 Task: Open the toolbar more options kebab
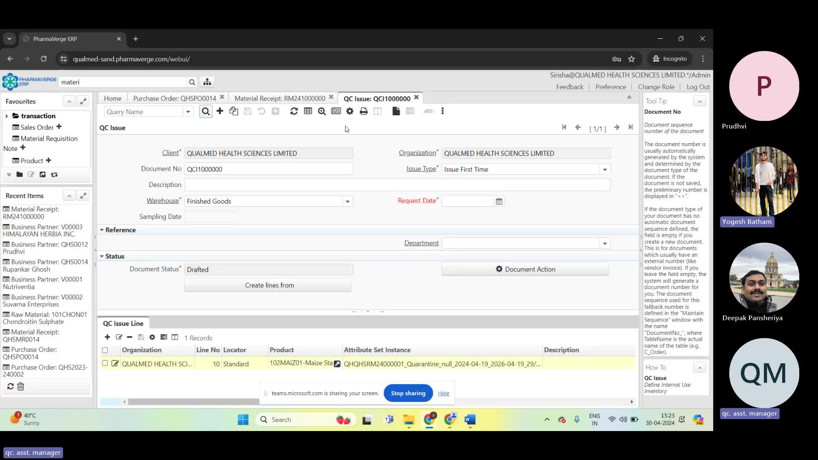(x=443, y=111)
